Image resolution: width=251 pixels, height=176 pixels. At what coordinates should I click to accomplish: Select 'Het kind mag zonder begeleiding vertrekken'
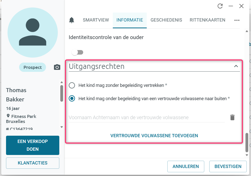pos(72,85)
